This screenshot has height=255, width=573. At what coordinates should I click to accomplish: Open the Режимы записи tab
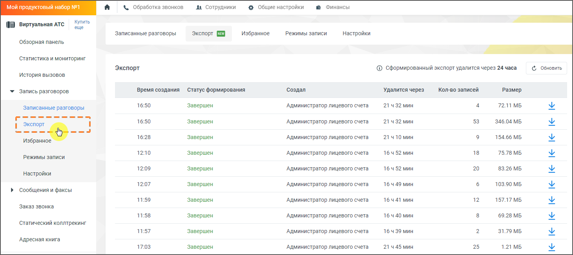(x=306, y=33)
